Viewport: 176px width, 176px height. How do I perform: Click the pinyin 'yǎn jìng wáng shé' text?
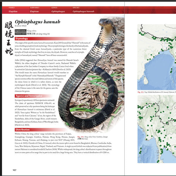pos(43,34)
